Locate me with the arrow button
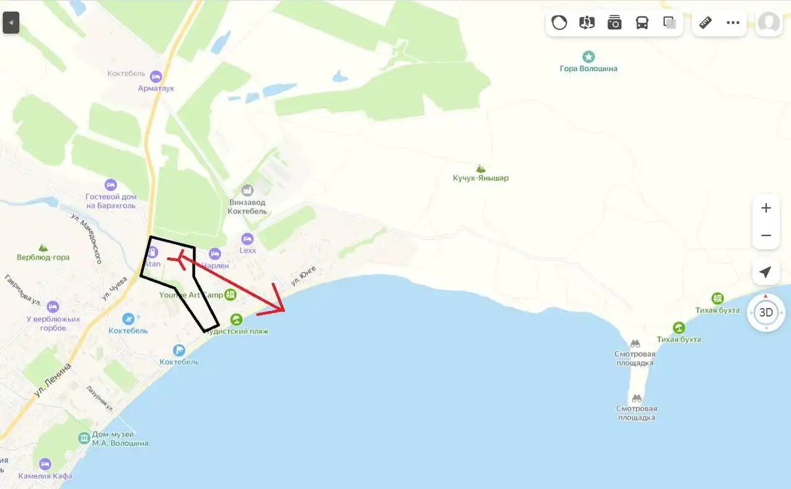791x489 pixels. [x=766, y=272]
